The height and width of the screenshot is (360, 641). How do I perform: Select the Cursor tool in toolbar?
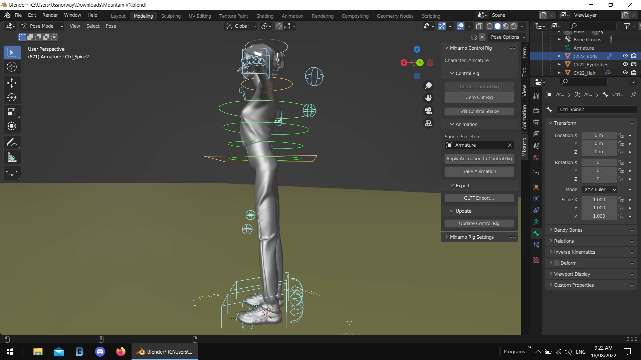pyautogui.click(x=12, y=67)
